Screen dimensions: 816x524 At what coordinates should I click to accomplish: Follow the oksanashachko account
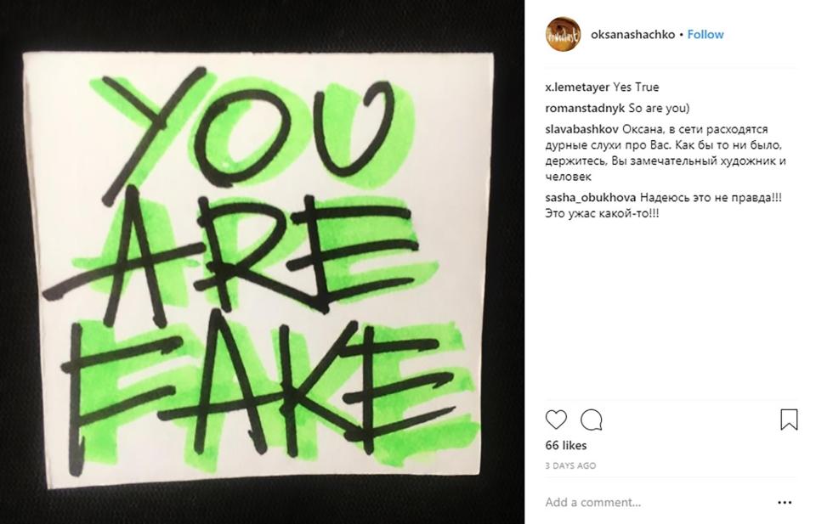(x=705, y=34)
